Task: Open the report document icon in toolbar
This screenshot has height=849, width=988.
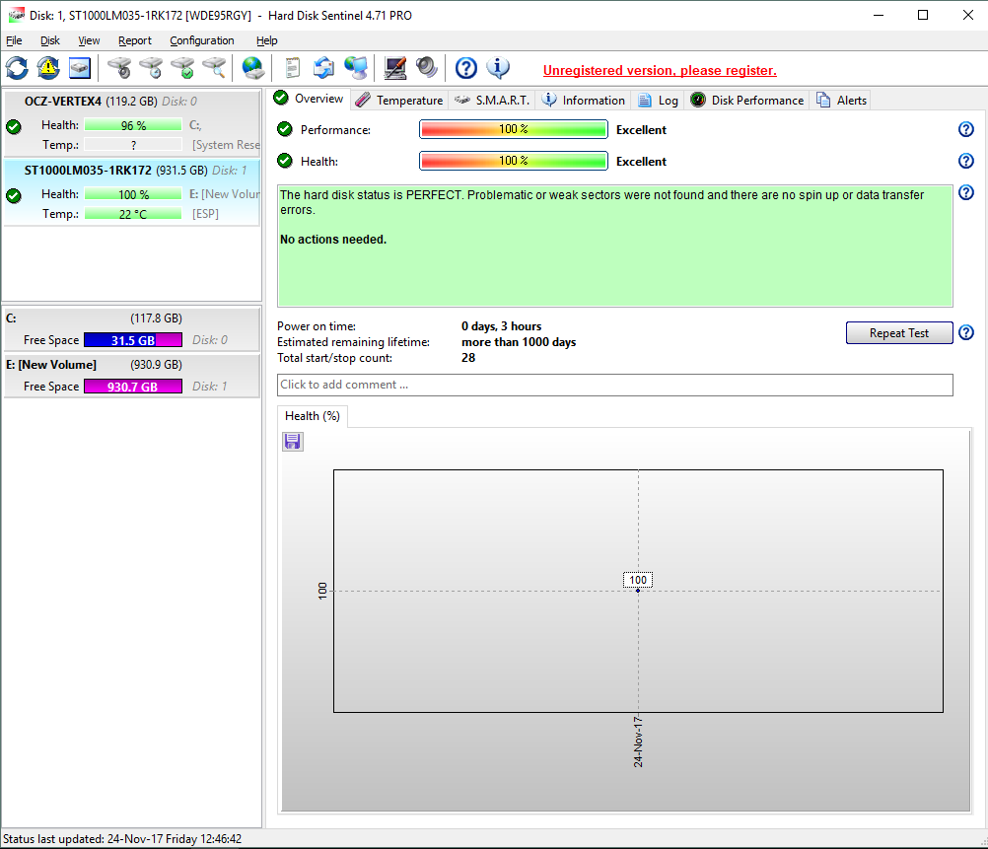Action: click(x=292, y=68)
